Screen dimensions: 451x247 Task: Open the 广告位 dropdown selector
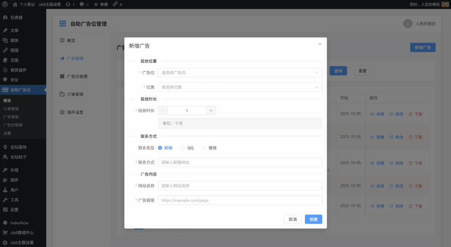(240, 73)
